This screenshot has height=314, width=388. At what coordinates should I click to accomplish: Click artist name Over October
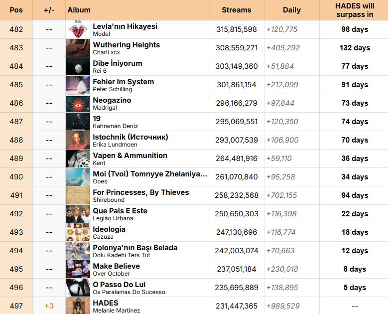coord(111,274)
